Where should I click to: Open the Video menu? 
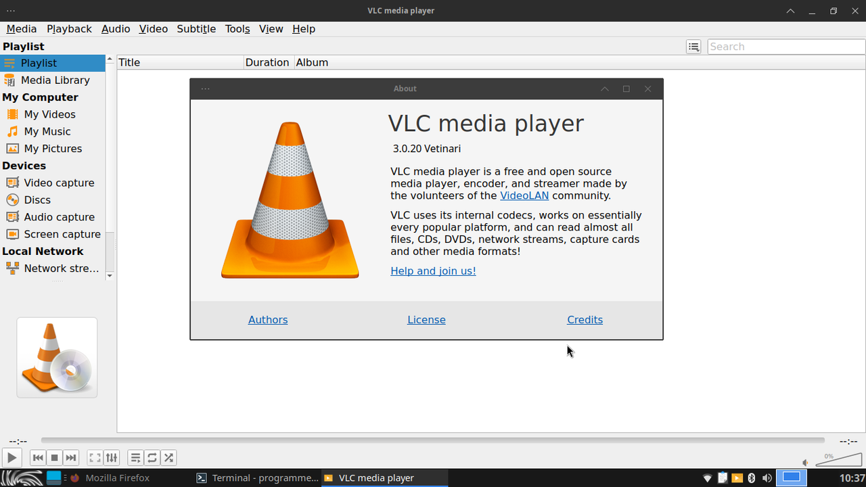(x=153, y=28)
